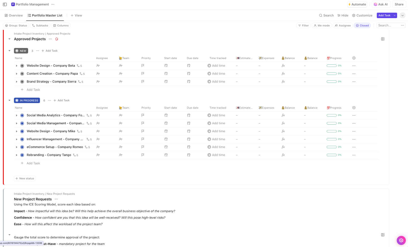Open formula balance for Website Design - Company Beta
The image size is (408, 247).
click(x=283, y=66)
